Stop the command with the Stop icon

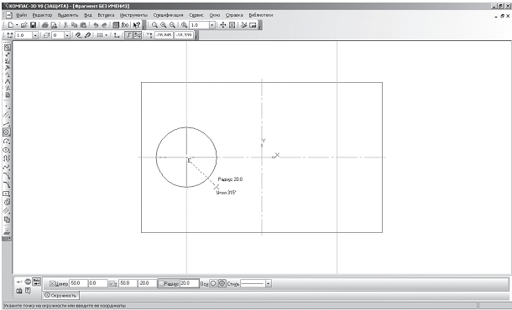point(28,282)
